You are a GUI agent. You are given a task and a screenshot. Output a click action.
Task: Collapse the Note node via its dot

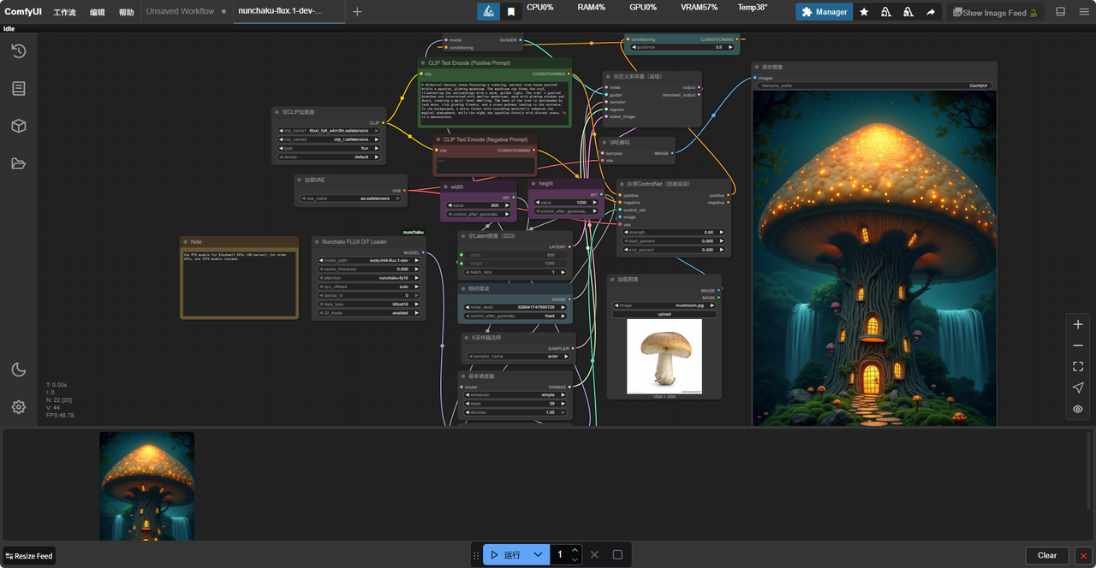click(186, 242)
